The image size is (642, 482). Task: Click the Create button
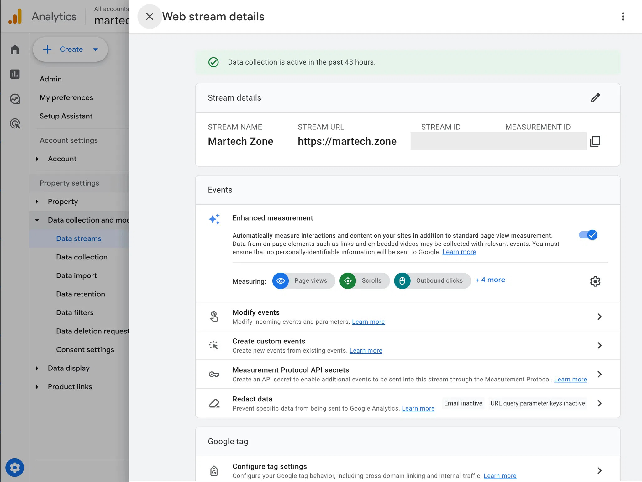pyautogui.click(x=70, y=49)
